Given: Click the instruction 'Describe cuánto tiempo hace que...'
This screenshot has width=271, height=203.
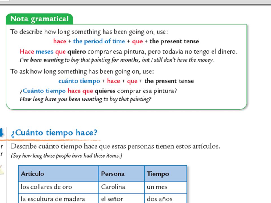Looking at the screenshot, I should pyautogui.click(x=115, y=146).
